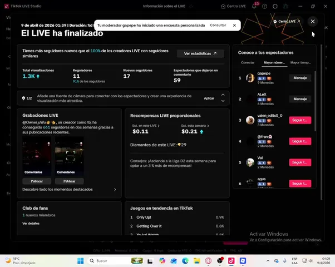Open File Explorer from the taskbar

pos(197,261)
